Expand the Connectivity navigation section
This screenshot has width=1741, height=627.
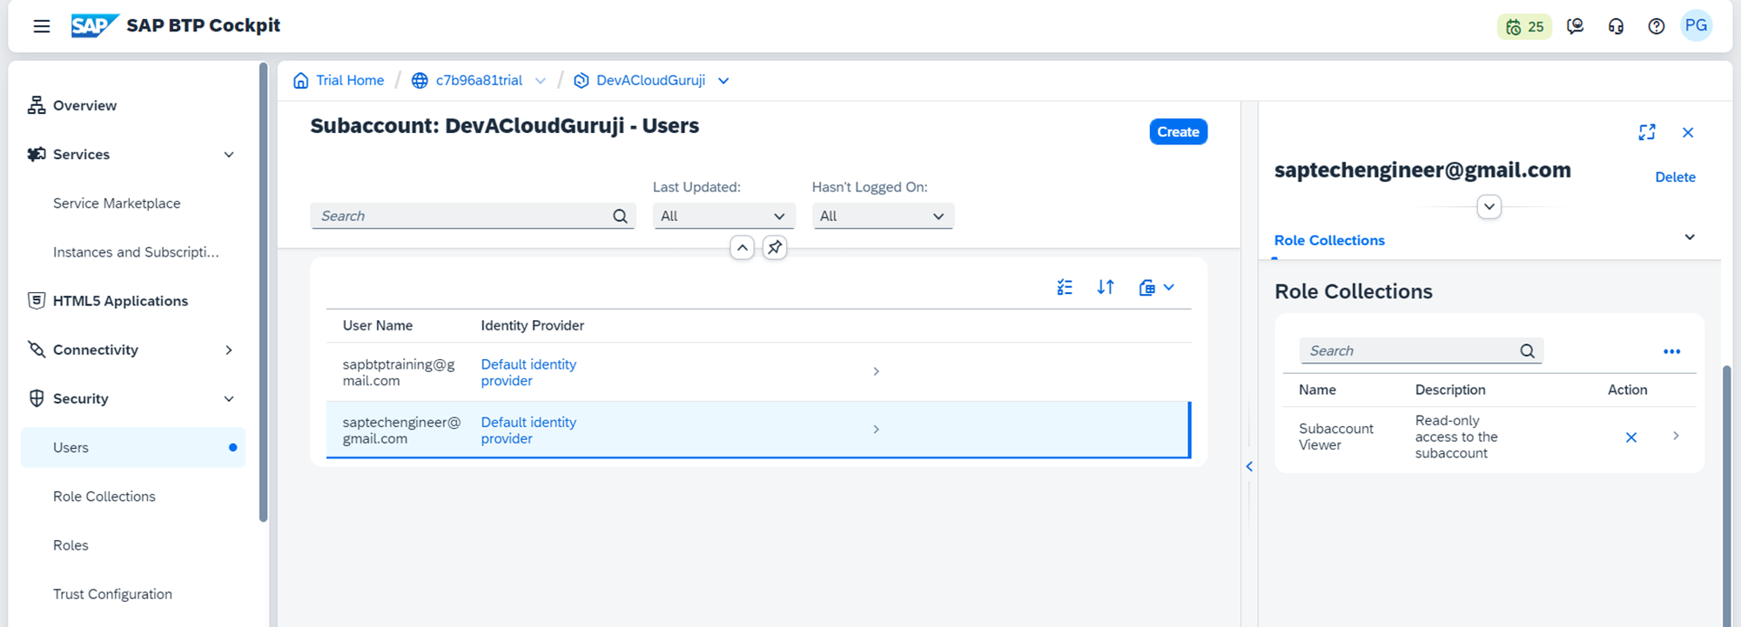tap(229, 350)
